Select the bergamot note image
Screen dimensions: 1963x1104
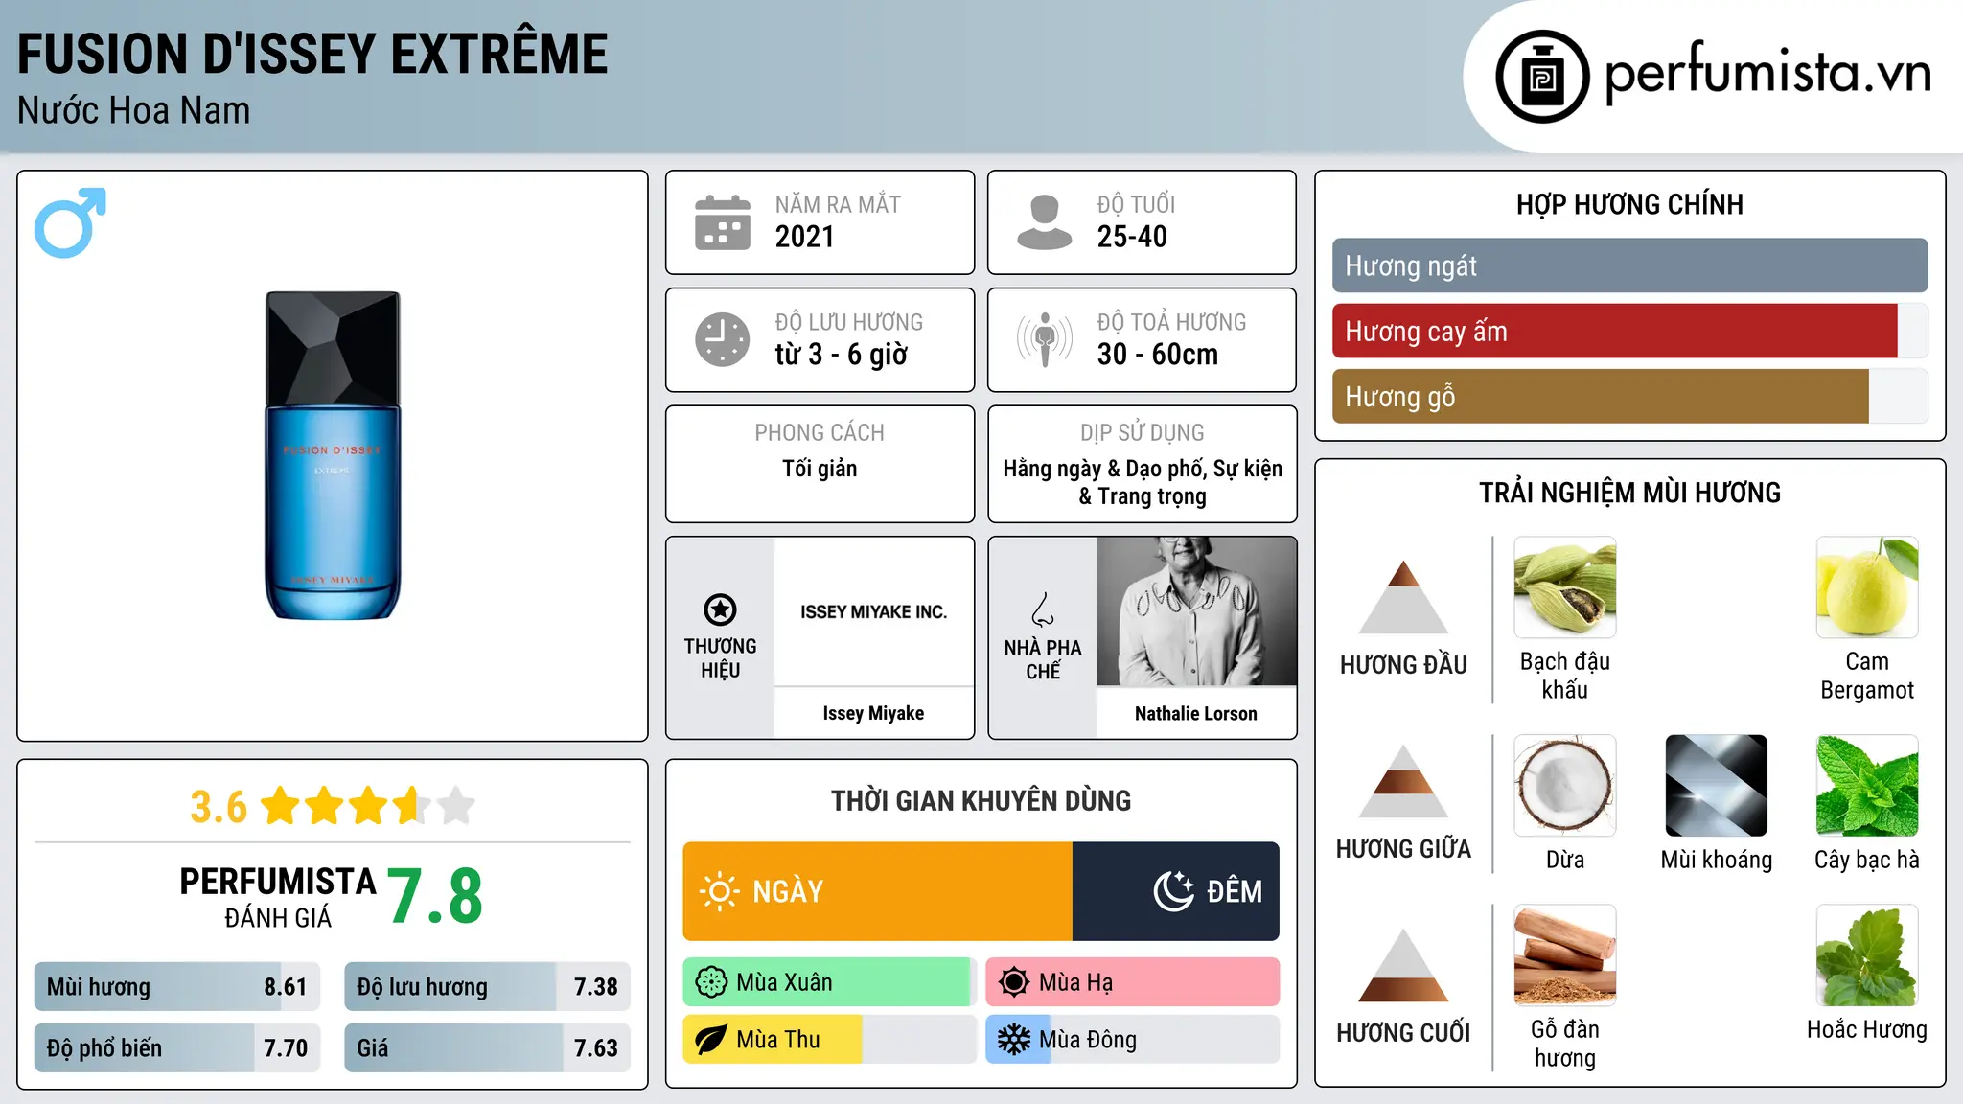(1867, 587)
